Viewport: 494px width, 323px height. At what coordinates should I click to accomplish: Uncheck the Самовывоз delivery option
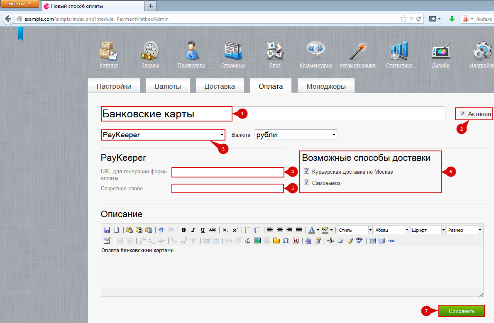307,183
